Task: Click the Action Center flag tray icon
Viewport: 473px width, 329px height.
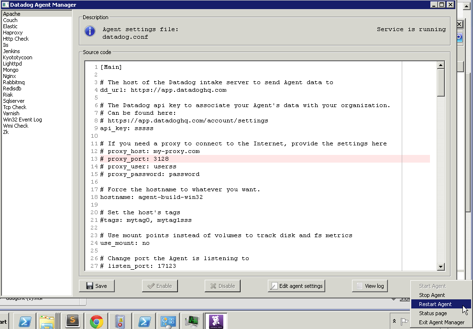Action: point(405,321)
